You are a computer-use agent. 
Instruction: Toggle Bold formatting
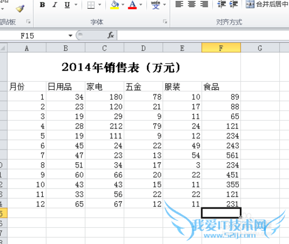point(42,5)
